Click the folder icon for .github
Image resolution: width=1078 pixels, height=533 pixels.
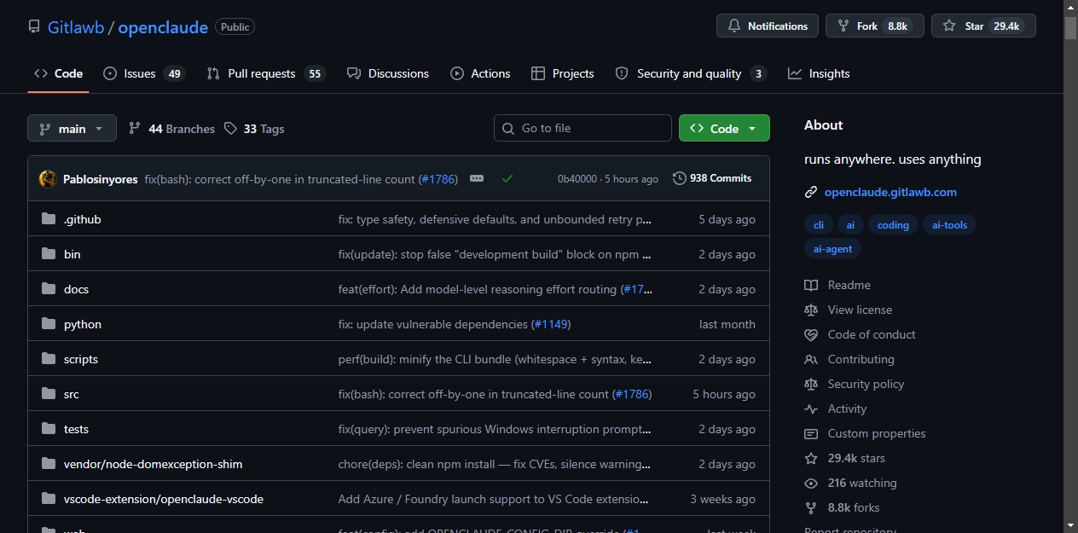click(49, 219)
